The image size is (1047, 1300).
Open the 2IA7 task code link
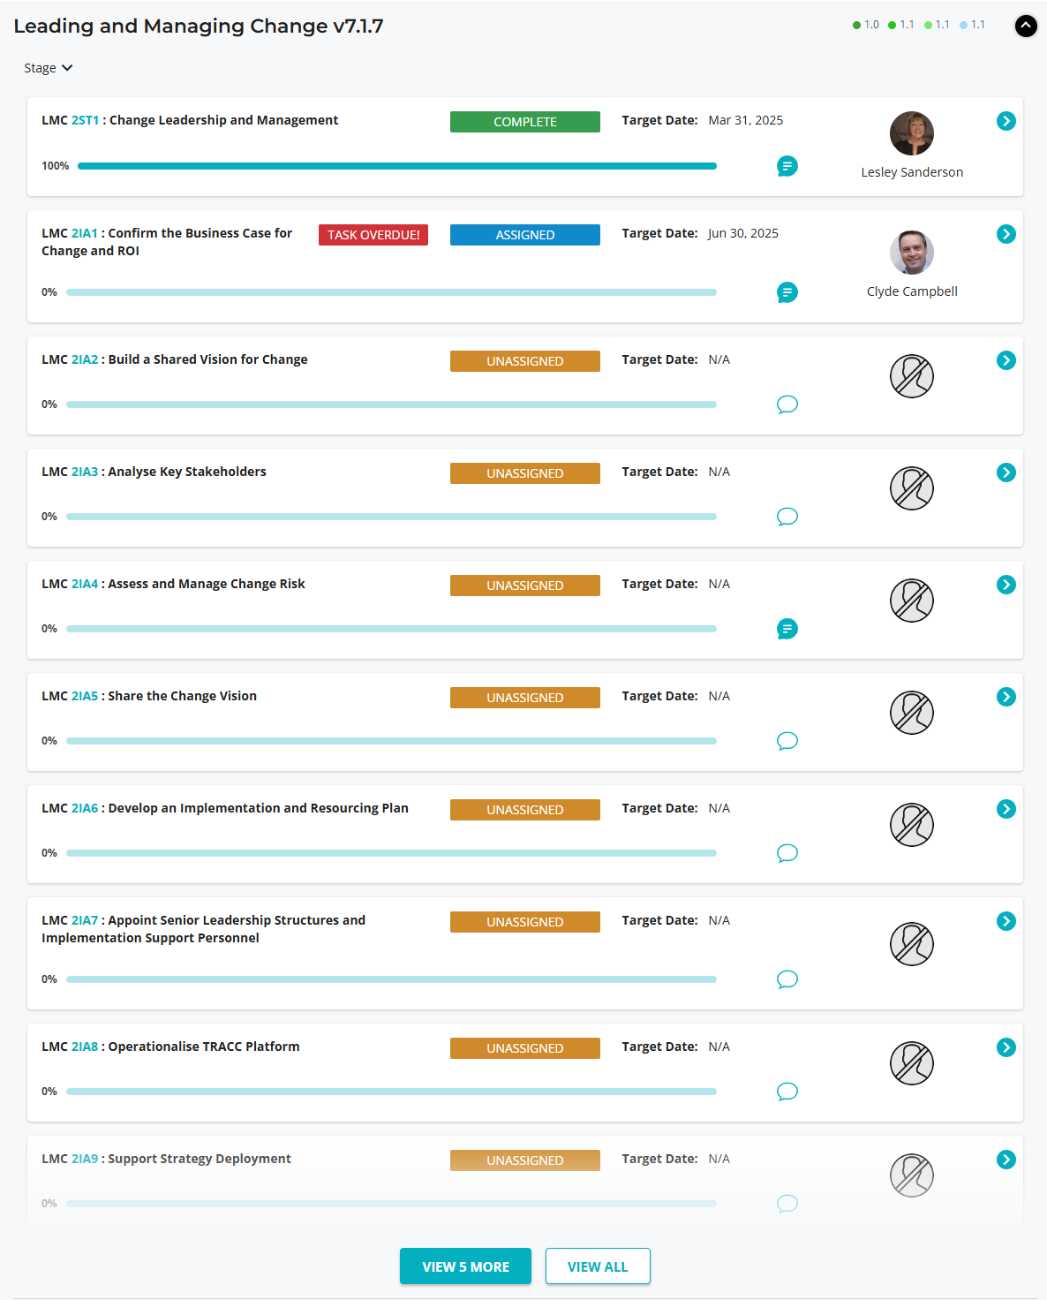click(x=85, y=920)
